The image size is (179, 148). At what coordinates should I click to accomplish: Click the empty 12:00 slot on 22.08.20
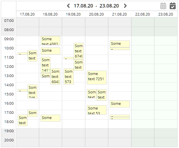[143, 68]
